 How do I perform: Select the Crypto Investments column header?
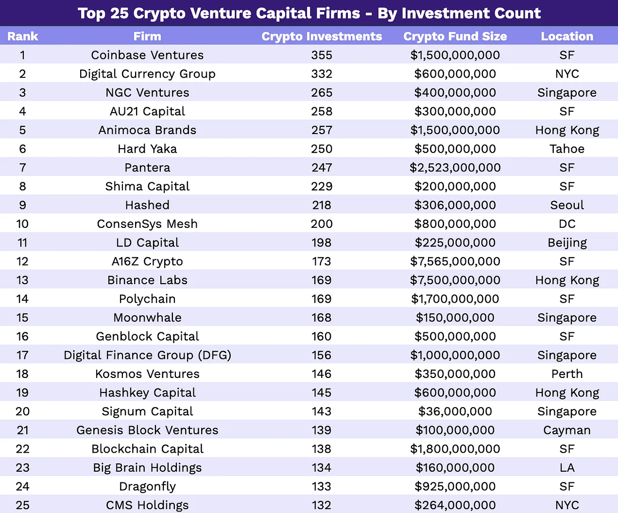tap(322, 36)
